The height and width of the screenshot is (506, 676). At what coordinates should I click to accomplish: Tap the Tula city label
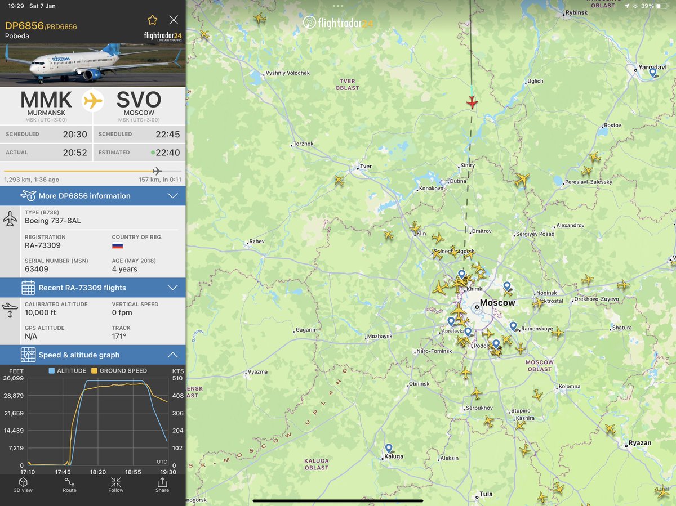(x=486, y=494)
